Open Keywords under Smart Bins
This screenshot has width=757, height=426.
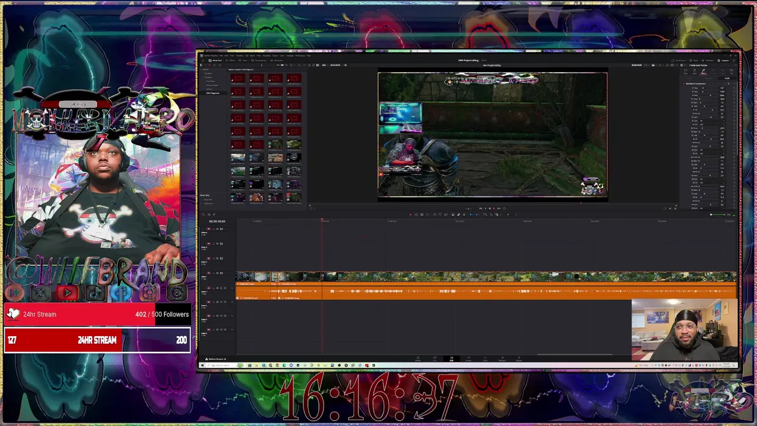(208, 200)
